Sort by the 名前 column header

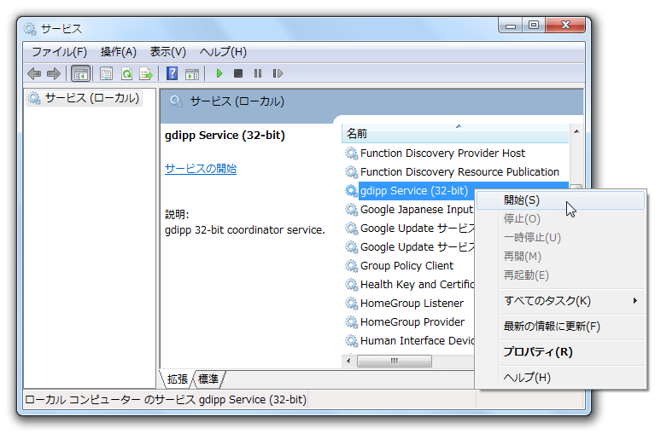(x=455, y=134)
